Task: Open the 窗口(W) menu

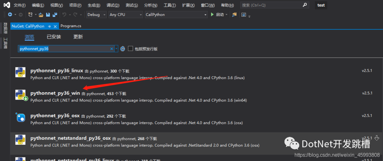Action: 208,5
